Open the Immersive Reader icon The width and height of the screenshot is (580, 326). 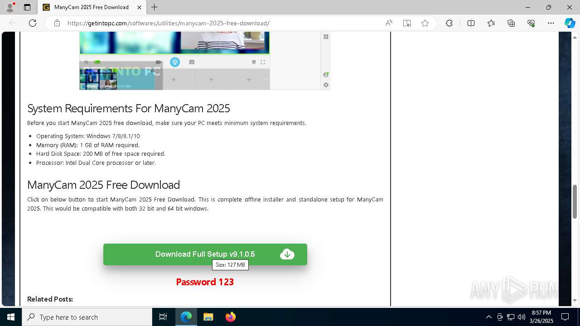coord(407,23)
